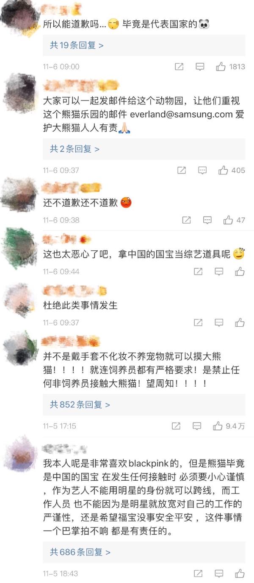Expand 共686条回复 replies
The image size is (254, 583).
[80, 552]
